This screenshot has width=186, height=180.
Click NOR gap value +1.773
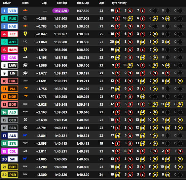pyautogui.click(x=41, y=97)
